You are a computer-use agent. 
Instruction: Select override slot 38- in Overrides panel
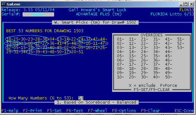[x=157, y=68]
